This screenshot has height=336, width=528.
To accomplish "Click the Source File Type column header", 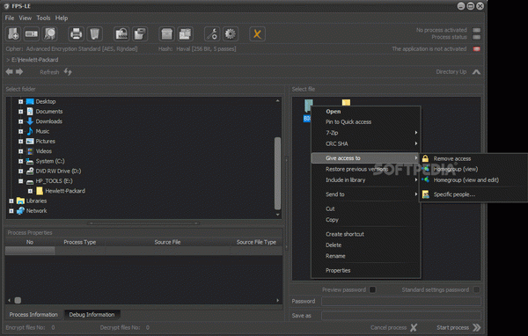I will tap(256, 242).
